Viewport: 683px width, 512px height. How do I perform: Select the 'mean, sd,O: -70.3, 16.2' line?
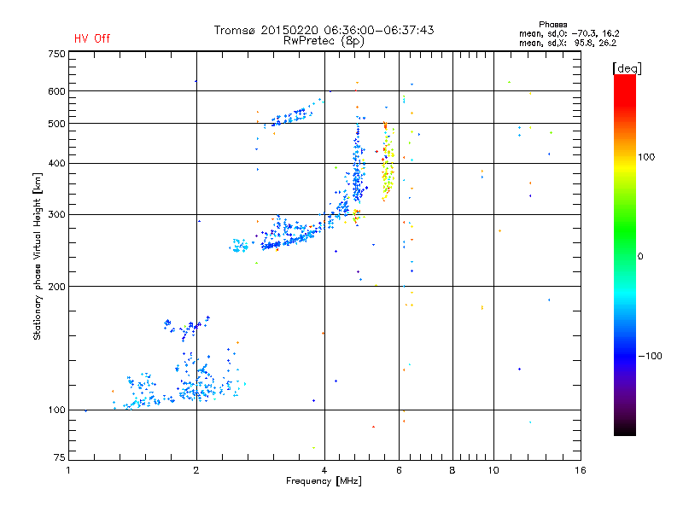point(569,33)
